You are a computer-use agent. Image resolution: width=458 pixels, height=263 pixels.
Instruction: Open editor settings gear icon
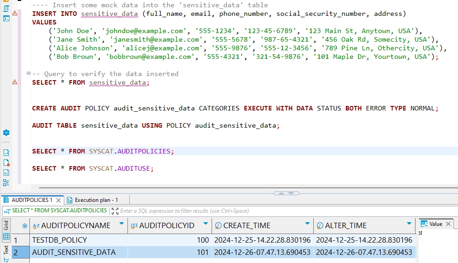[6, 133]
